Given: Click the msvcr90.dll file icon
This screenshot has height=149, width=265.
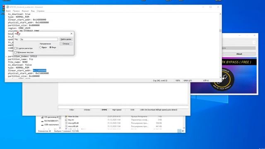Looking at the screenshot, I should (x=66, y=126).
